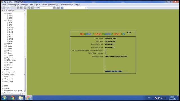Open the Third party tools(P) menu
Viewport: 180px width, 101px height.
coord(66,5)
